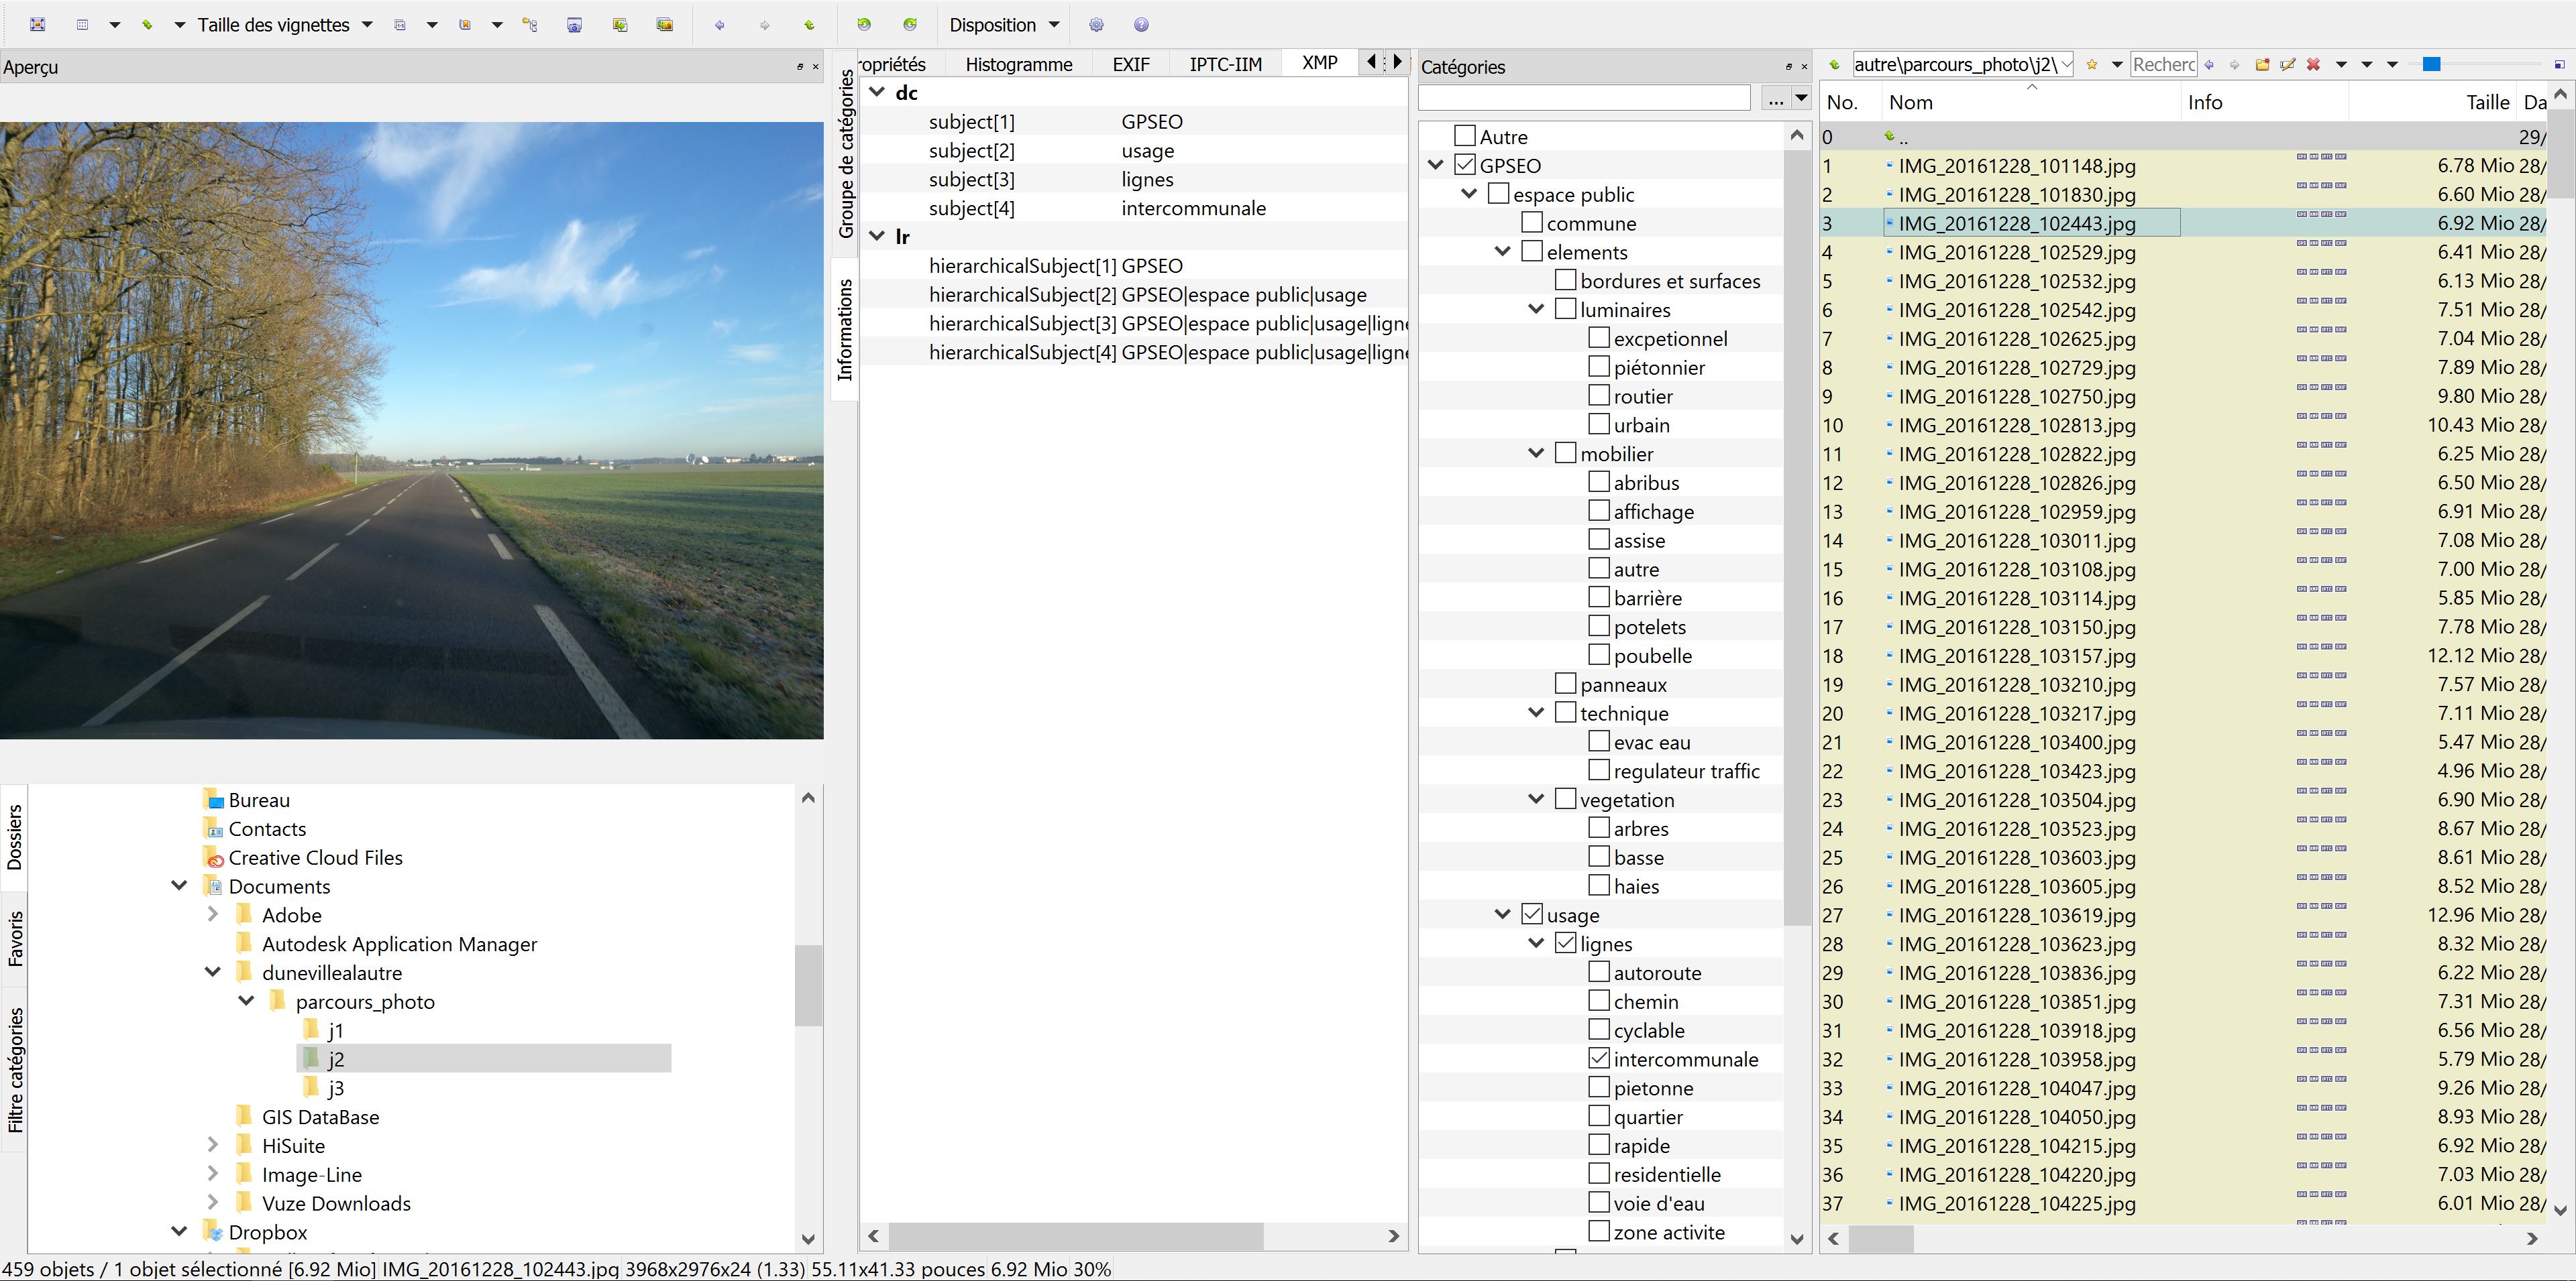
Task: Click the red delete X icon
Action: coord(2313,65)
